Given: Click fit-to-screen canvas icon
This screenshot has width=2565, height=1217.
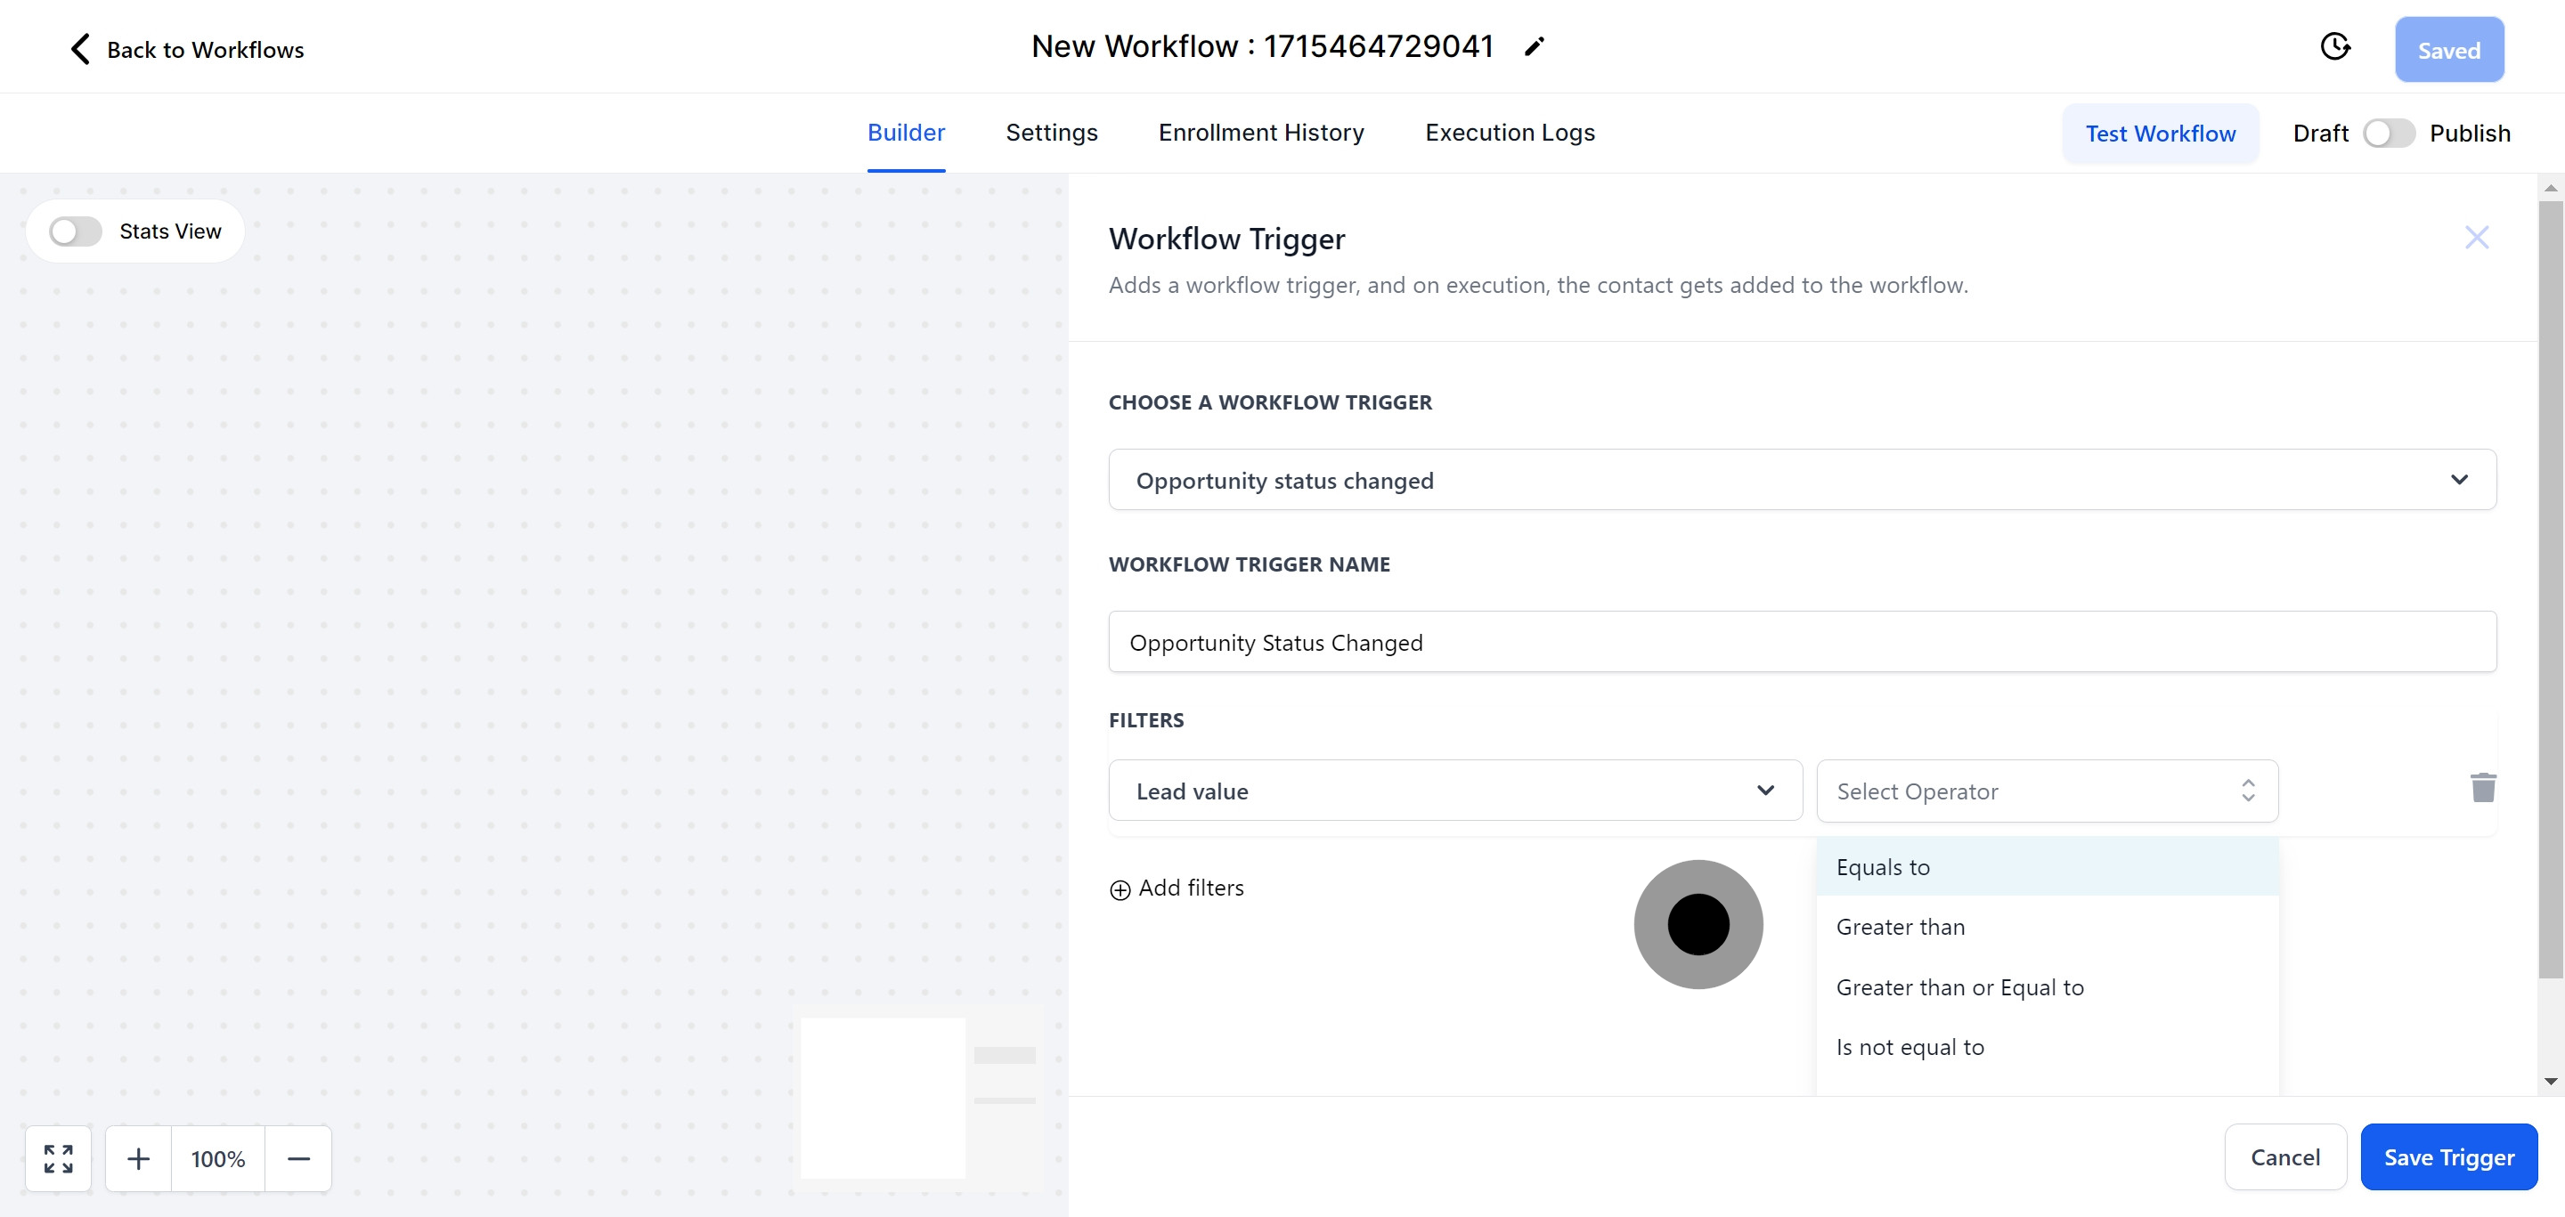Looking at the screenshot, I should pos(59,1158).
